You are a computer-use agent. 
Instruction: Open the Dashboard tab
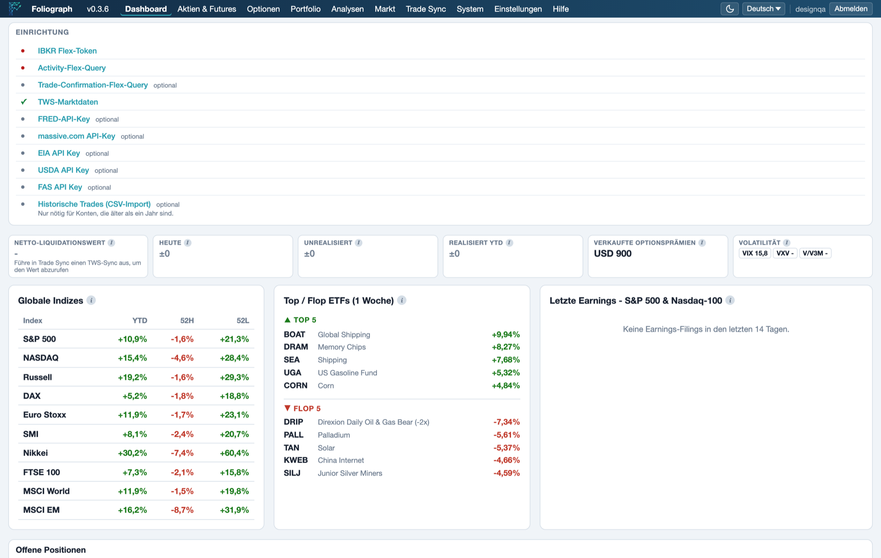click(146, 9)
